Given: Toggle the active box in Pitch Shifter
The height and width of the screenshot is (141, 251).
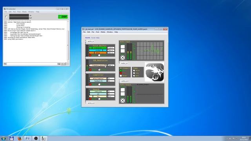Looking at the screenshot, I should coord(99,55).
